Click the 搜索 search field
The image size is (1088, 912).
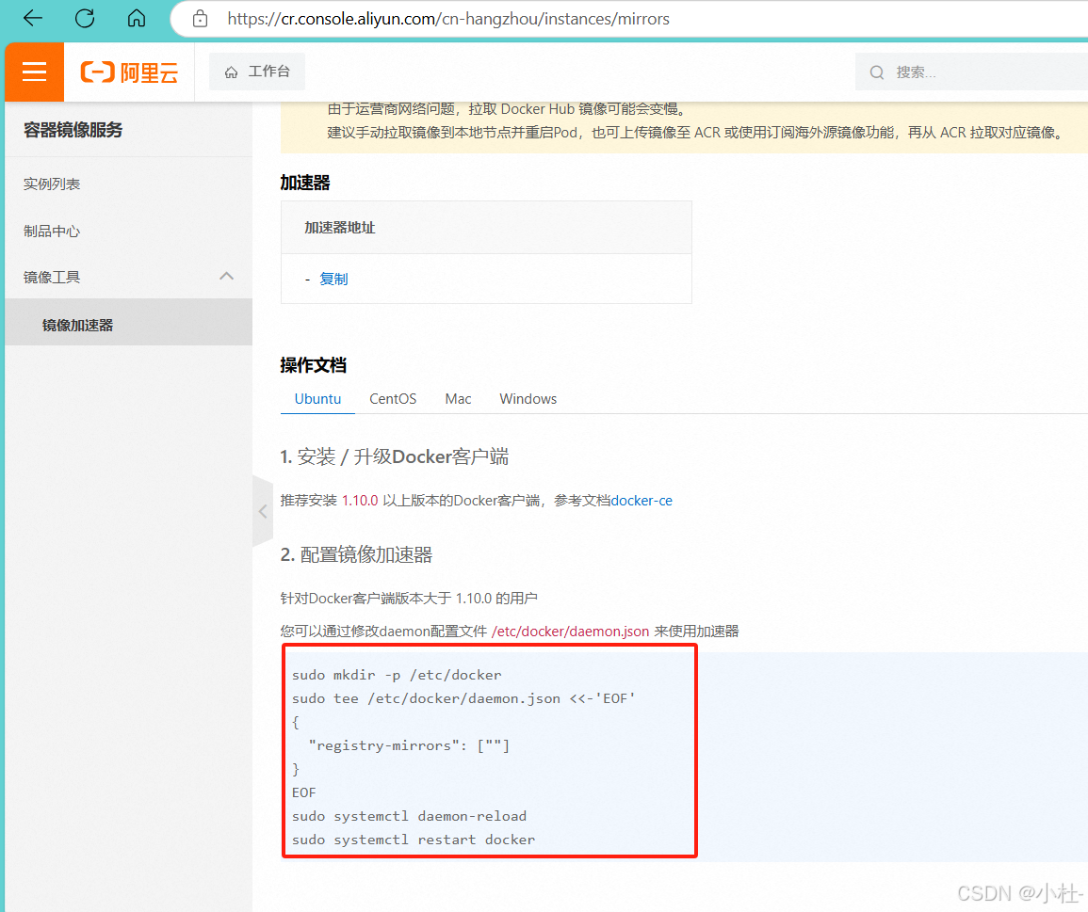[x=971, y=72]
